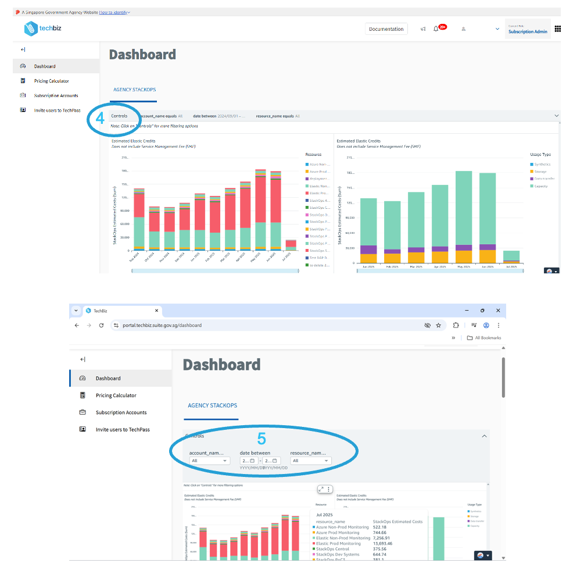566x570 pixels.
Task: Open the account_name All dropdown
Action: pyautogui.click(x=209, y=459)
